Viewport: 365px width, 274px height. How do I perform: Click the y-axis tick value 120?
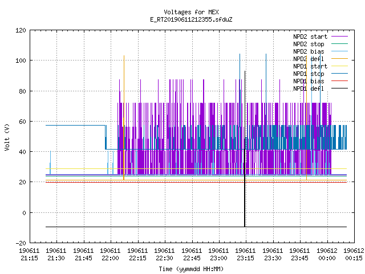point(21,30)
